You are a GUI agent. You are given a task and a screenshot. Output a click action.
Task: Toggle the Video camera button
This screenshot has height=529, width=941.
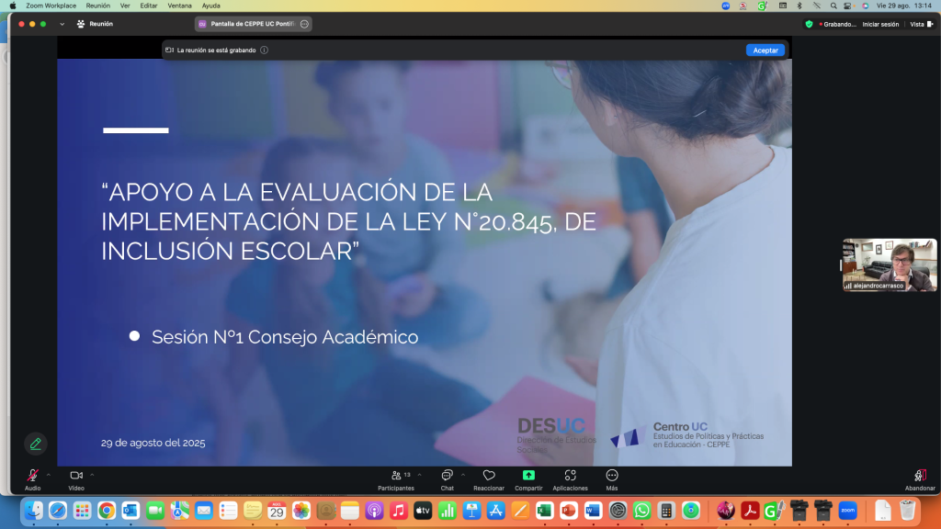[76, 479]
